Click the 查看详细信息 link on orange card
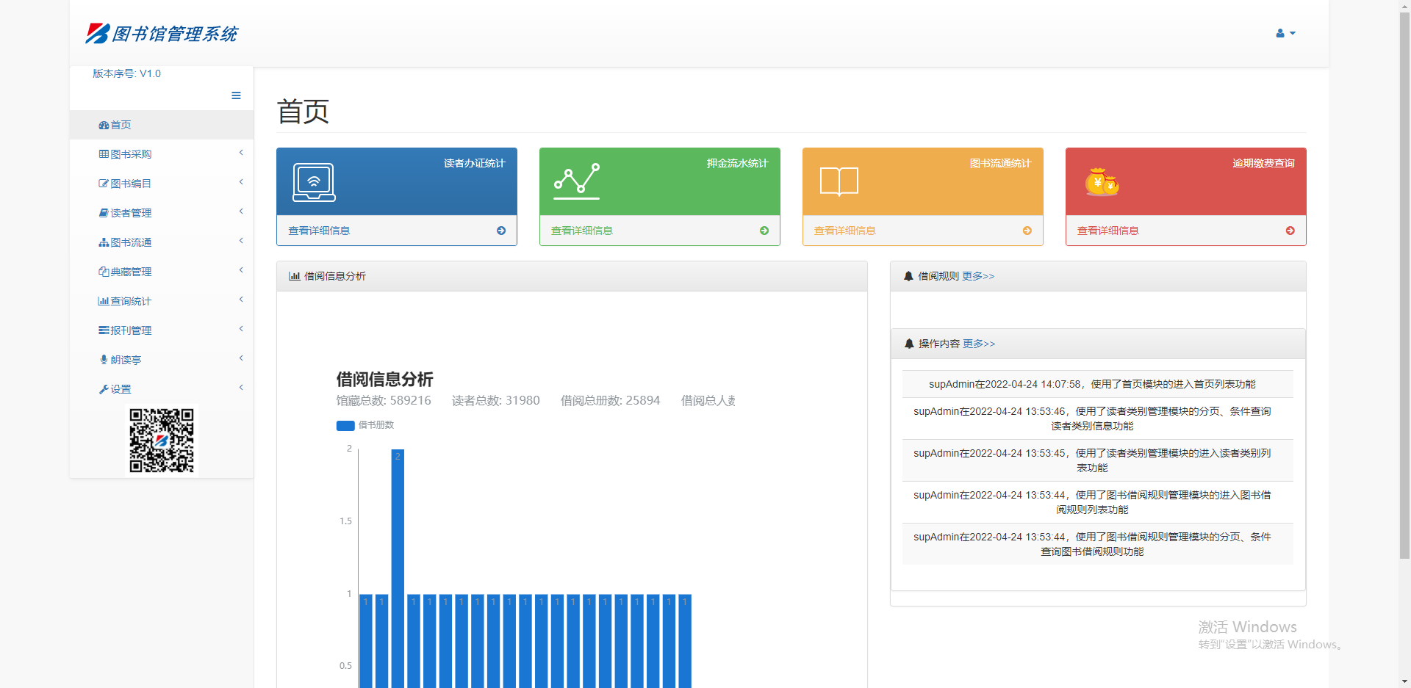 [844, 231]
